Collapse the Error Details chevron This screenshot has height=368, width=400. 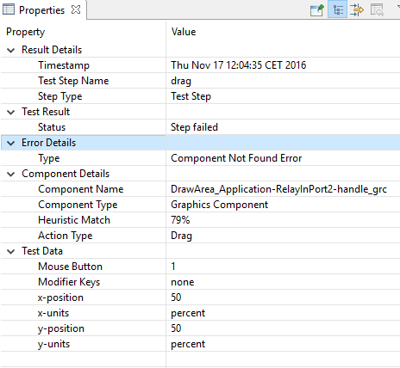click(11, 144)
